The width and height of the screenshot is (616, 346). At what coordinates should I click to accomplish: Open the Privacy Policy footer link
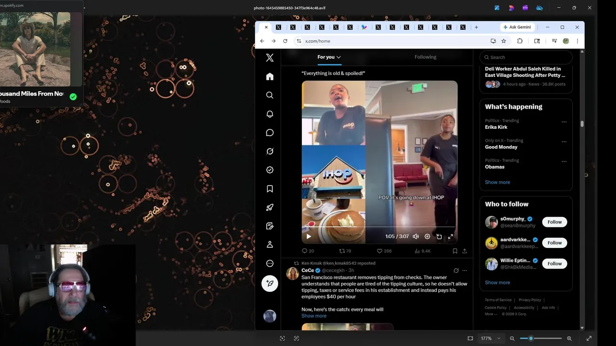(x=530, y=300)
